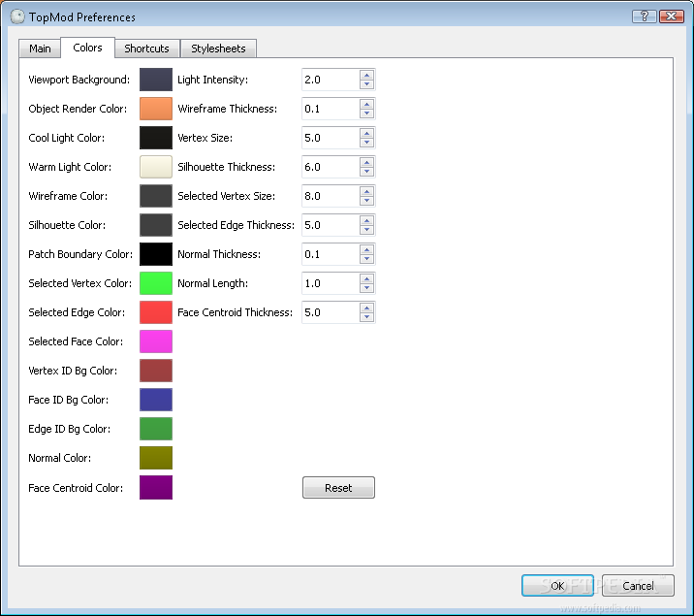This screenshot has width=694, height=616.
Task: Increase Selected Vertex Size with up arrow
Action: pyautogui.click(x=366, y=192)
